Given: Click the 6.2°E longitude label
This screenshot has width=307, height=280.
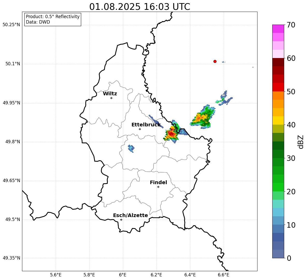Looking at the screenshot, I should pos(156,275).
